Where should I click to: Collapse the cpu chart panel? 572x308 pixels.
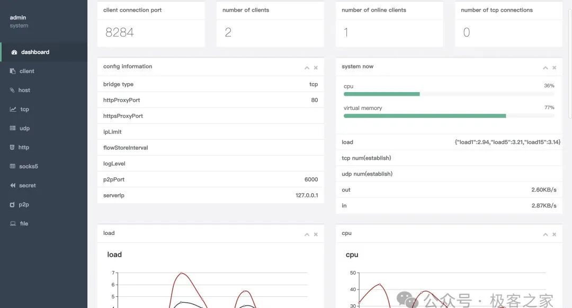point(546,234)
